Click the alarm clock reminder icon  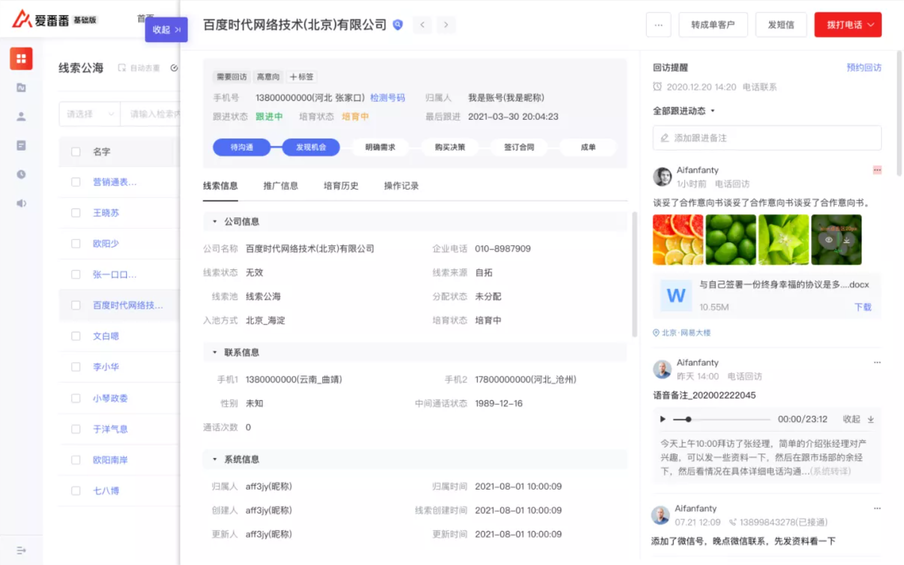[x=657, y=87]
